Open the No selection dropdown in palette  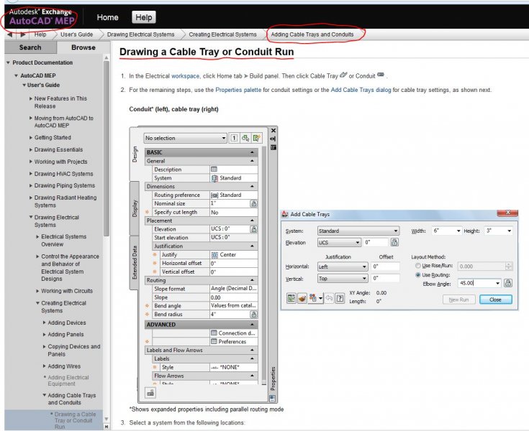tap(185, 138)
